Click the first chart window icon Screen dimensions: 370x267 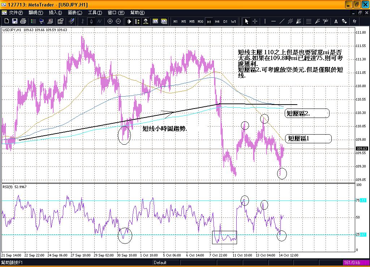[x=155, y=21]
